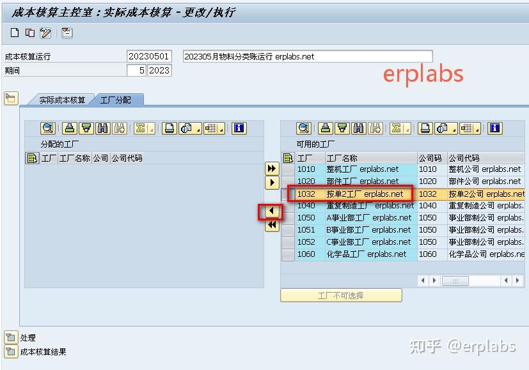The height and width of the screenshot is (370, 529).
Task: Click Find binoculars in 可用的工厂 toolbar
Action: (x=359, y=128)
